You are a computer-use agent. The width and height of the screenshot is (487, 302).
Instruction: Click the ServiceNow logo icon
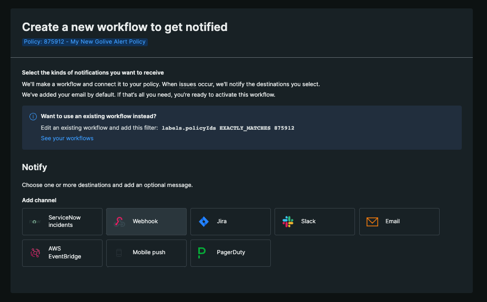pyautogui.click(x=35, y=222)
